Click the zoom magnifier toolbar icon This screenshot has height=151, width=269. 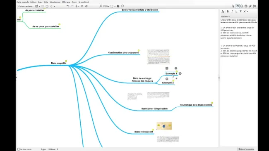point(101,6)
